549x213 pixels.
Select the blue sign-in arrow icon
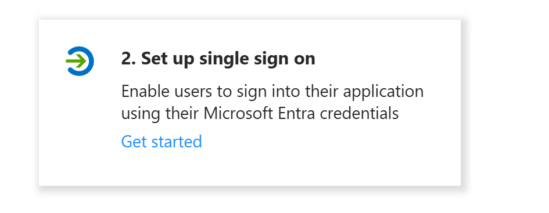(80, 61)
